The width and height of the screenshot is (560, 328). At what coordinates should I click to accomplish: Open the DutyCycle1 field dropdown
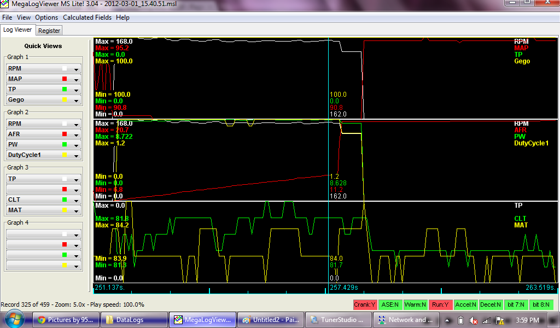44,155
